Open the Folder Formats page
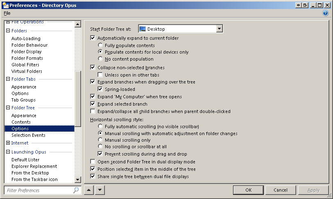The width and height of the screenshot is (333, 199). (27, 58)
